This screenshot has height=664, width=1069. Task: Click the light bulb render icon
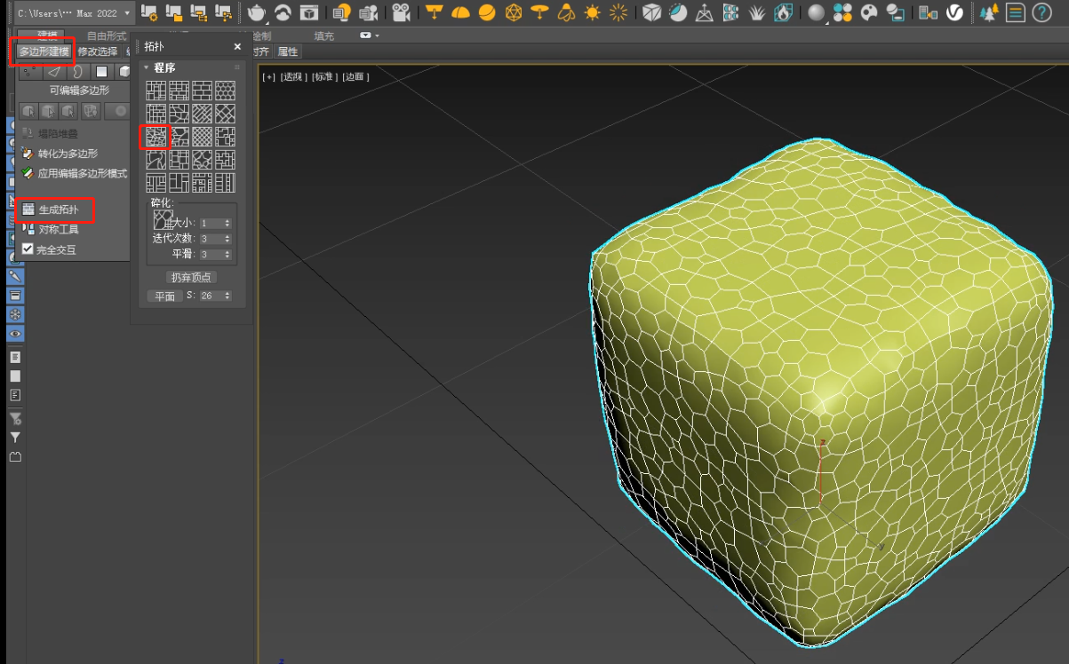pos(341,12)
